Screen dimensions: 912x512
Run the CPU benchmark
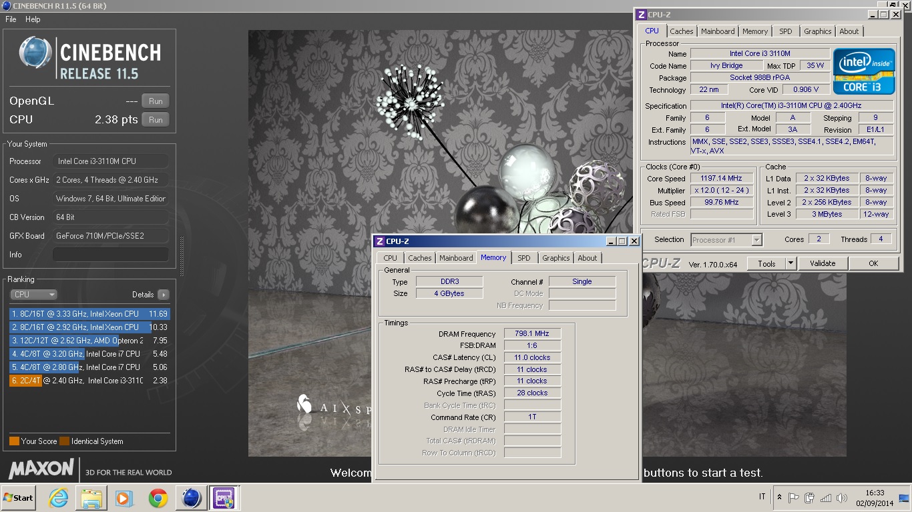[156, 120]
